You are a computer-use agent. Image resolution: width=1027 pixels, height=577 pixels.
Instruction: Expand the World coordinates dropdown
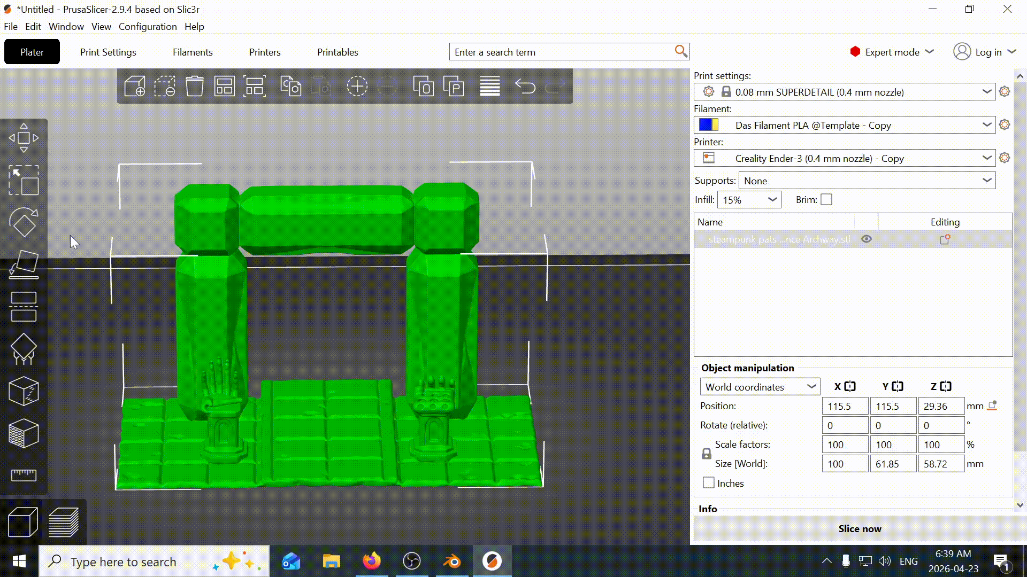(x=760, y=387)
